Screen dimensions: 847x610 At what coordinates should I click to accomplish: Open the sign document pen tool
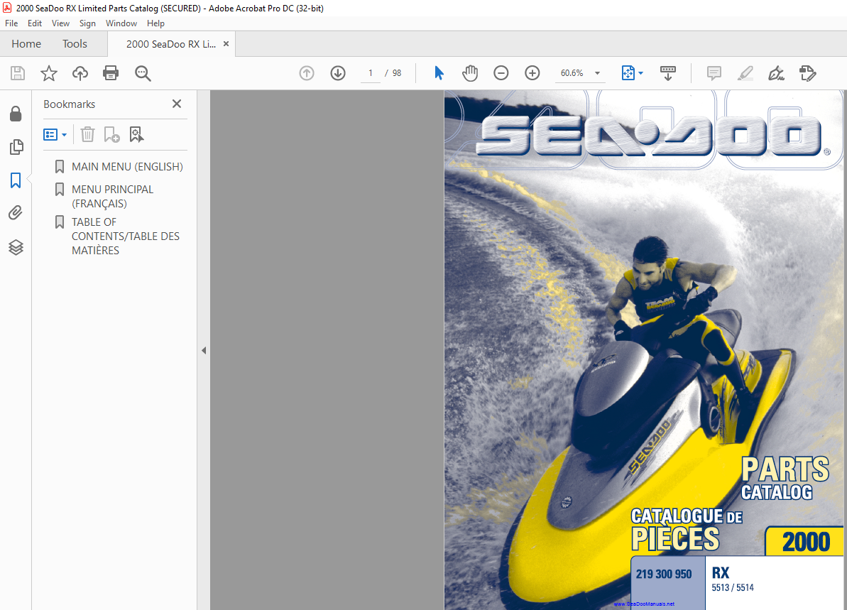tap(776, 73)
